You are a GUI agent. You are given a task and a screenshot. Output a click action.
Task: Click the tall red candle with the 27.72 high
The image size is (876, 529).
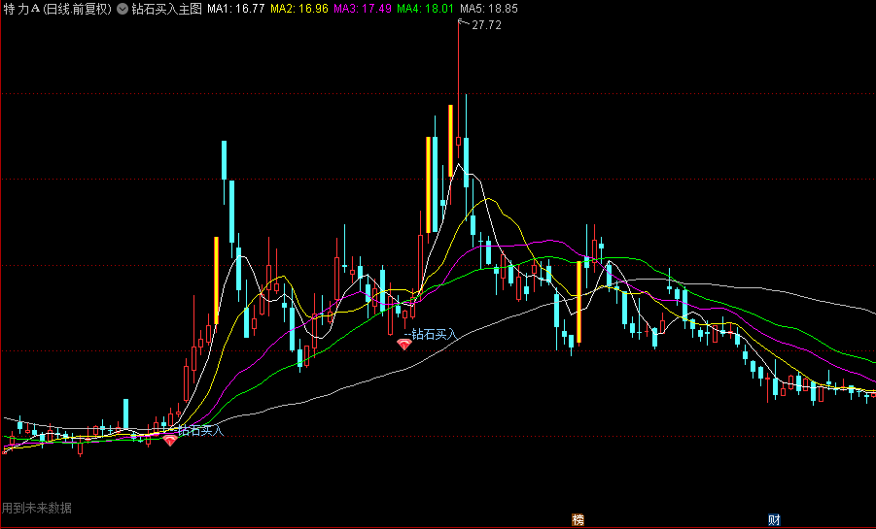(459, 89)
